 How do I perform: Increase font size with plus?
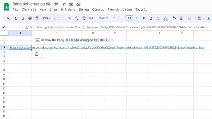click(x=136, y=18)
